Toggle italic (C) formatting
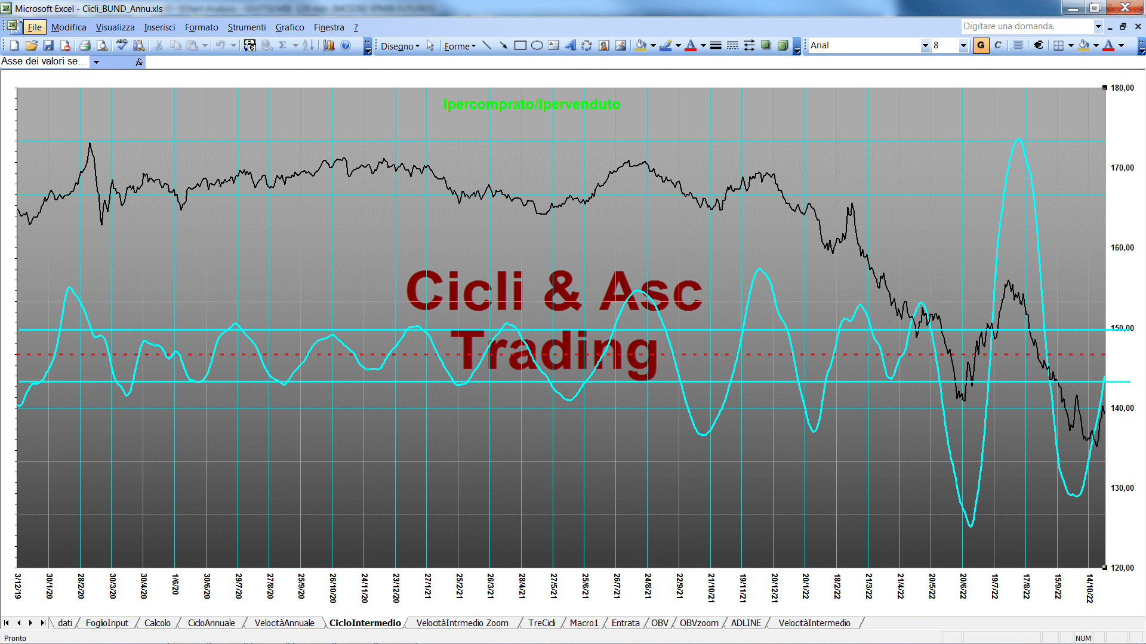 pos(998,45)
